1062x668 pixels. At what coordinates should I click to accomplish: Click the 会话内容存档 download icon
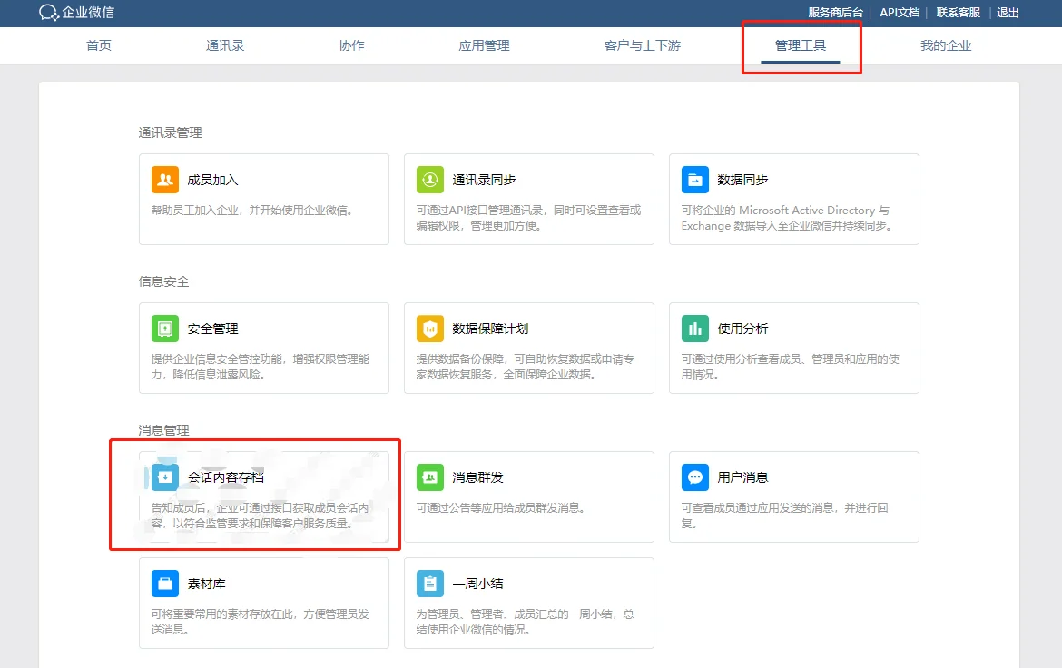(164, 477)
